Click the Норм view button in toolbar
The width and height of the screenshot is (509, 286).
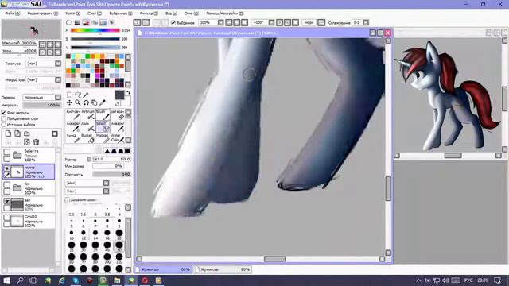pos(309,23)
